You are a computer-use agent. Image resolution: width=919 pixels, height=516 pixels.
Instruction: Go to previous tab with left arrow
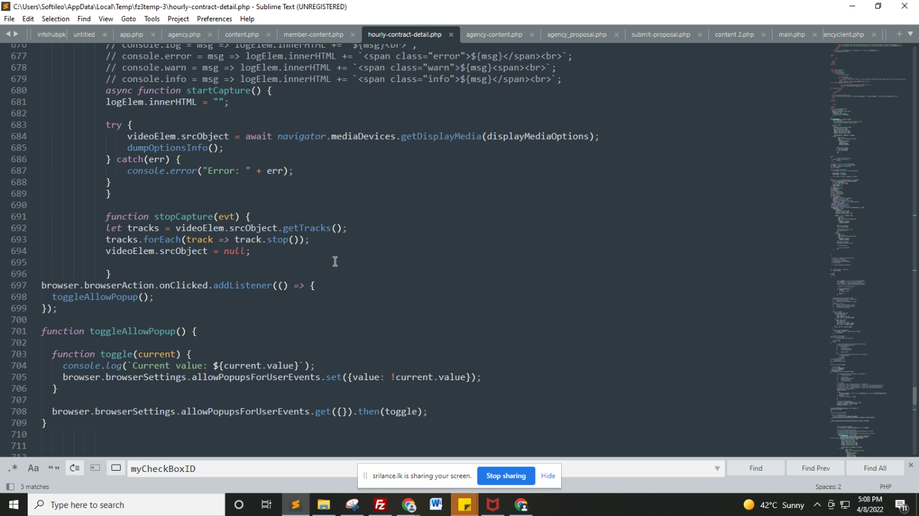point(8,34)
